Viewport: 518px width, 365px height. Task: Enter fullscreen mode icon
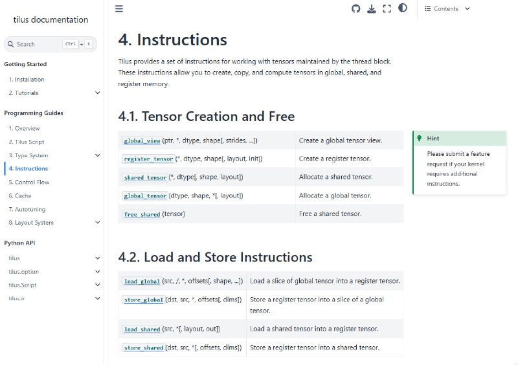click(x=387, y=8)
